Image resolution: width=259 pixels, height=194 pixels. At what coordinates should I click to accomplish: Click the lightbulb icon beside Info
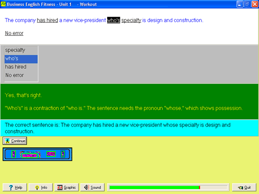pos(37,187)
